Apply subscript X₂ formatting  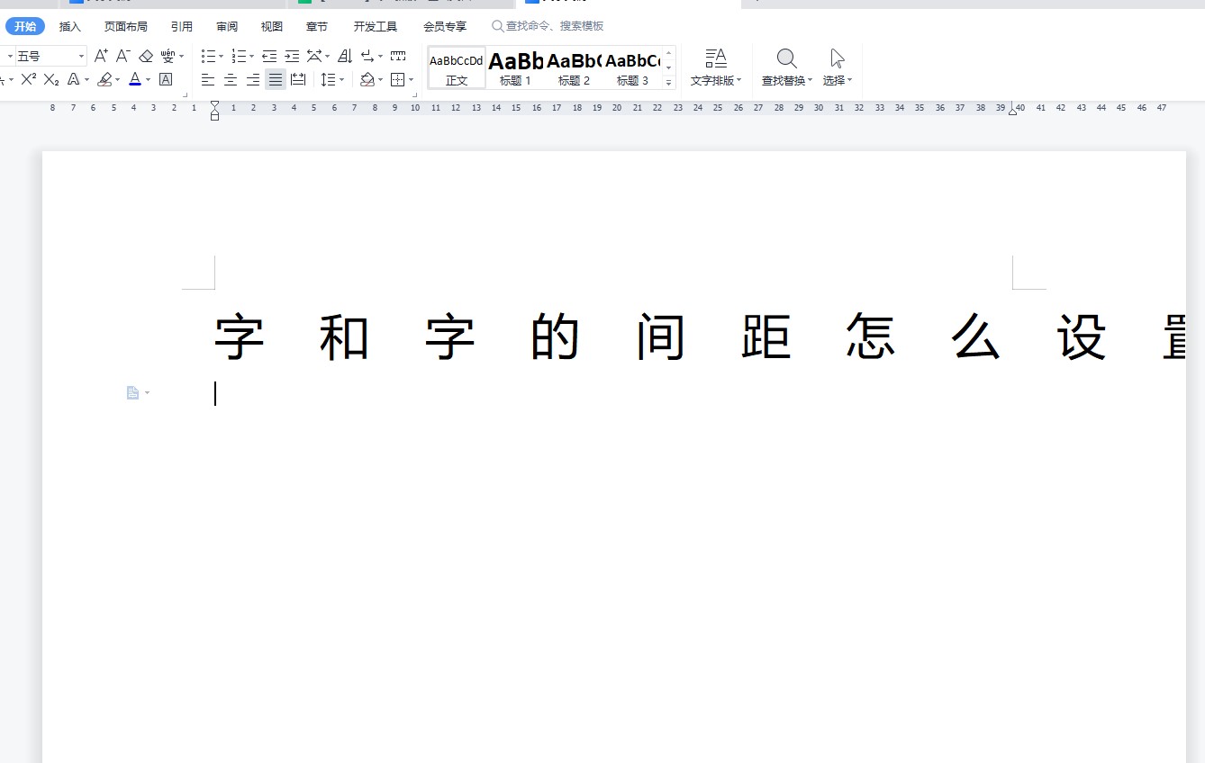pyautogui.click(x=51, y=79)
